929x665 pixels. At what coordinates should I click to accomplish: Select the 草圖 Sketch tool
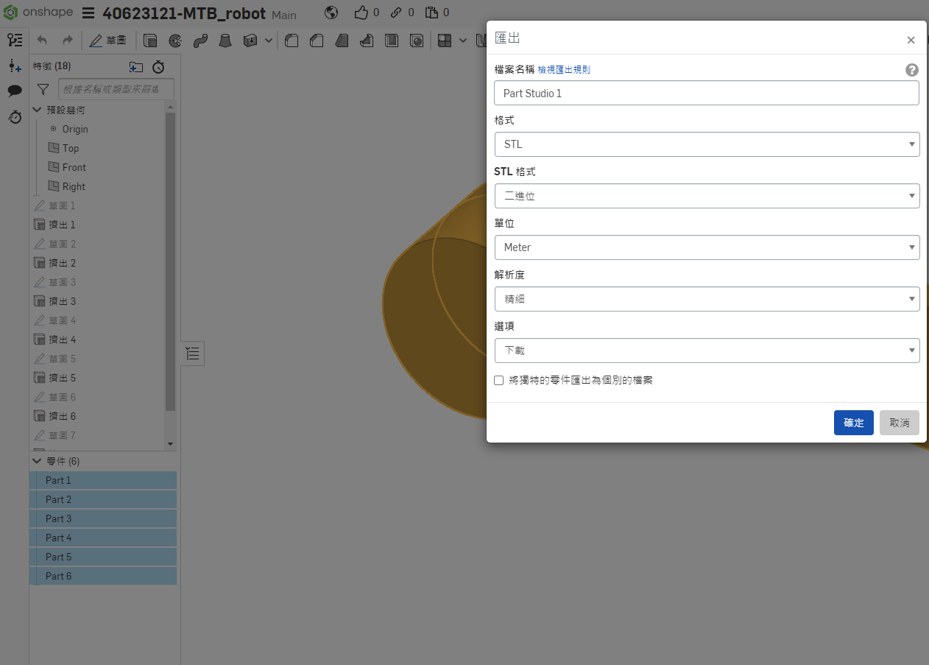107,41
